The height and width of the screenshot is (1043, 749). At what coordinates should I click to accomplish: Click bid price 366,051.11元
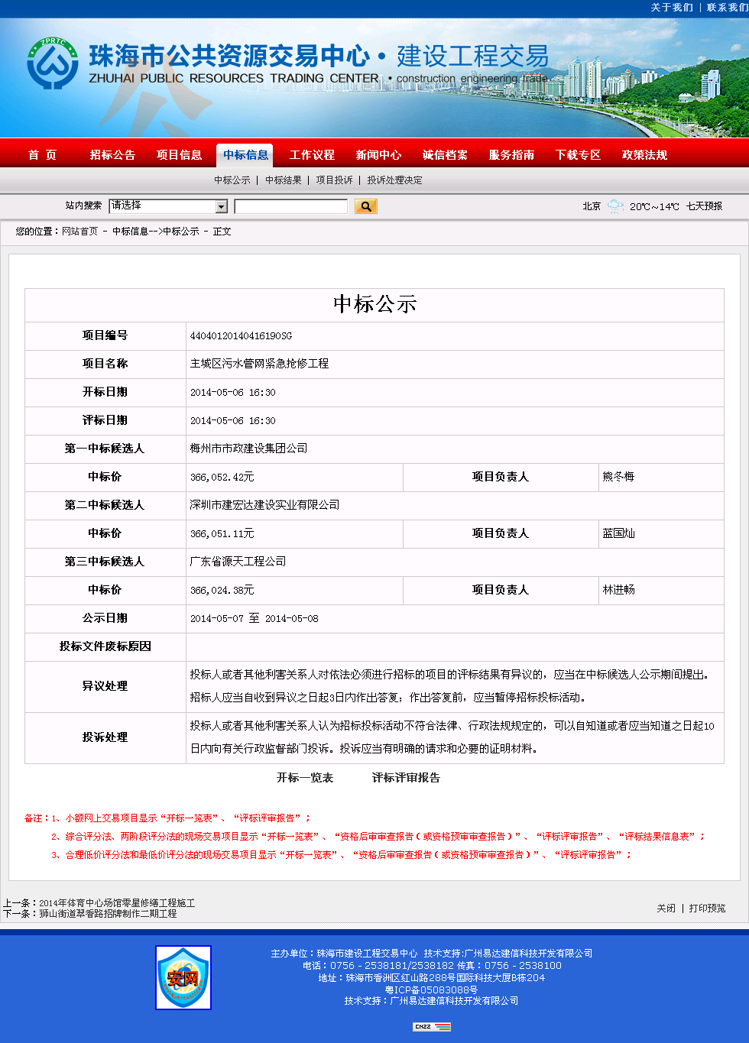[222, 533]
